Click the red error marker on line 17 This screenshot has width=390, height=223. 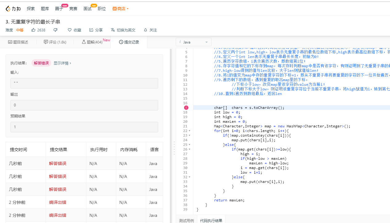coord(186,108)
